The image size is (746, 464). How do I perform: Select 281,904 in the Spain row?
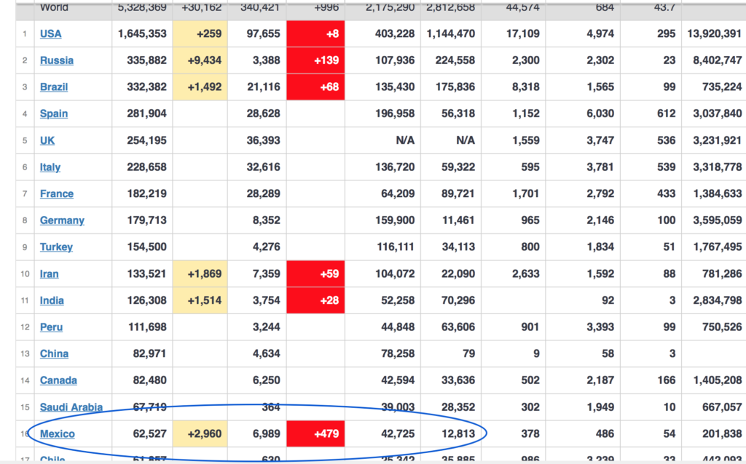pyautogui.click(x=146, y=113)
